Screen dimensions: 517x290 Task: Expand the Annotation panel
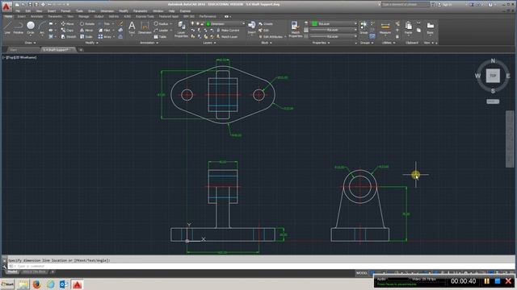pyautogui.click(x=149, y=43)
